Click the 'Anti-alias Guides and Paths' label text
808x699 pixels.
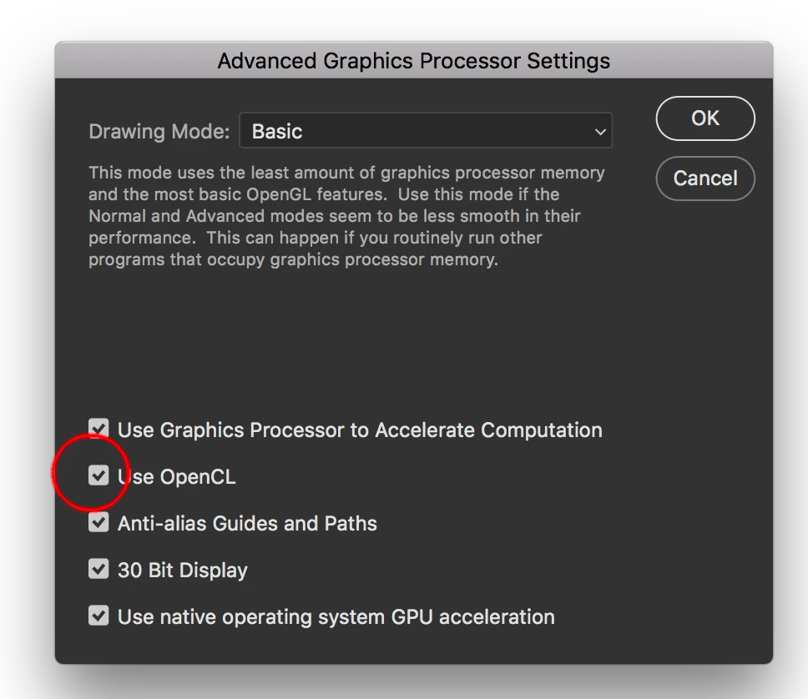coord(247,524)
